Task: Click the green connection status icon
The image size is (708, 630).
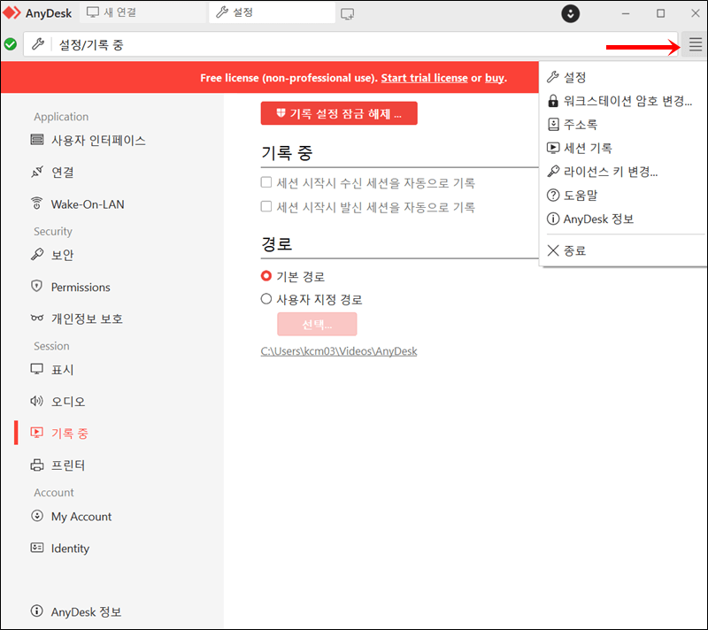Action: click(x=11, y=44)
